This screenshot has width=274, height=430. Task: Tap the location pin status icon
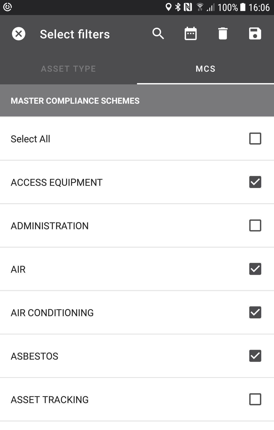(x=168, y=7)
